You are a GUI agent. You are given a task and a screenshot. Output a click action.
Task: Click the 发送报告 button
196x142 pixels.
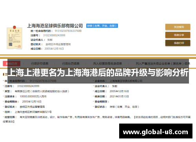pos(178,27)
